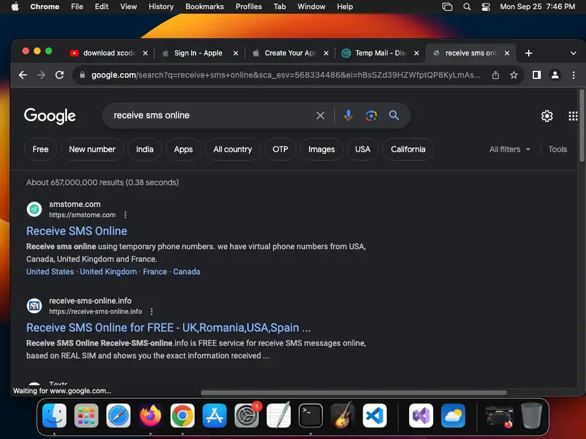Filter results by the Free chip

point(41,149)
